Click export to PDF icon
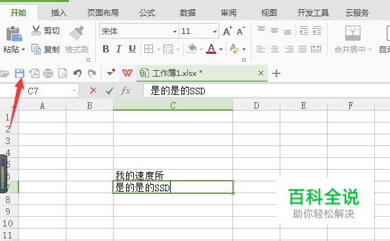The image size is (390, 241). (34, 73)
